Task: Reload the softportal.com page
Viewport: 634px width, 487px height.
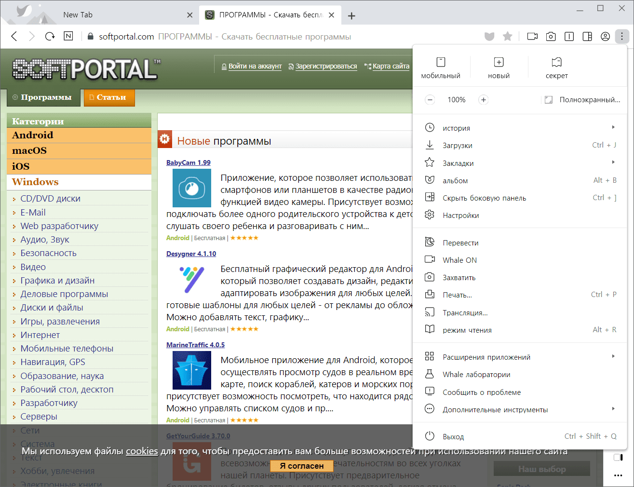Action: [50, 36]
